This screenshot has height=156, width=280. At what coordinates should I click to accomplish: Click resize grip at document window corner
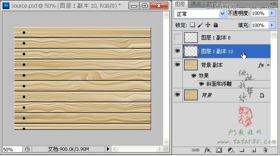[166, 149]
